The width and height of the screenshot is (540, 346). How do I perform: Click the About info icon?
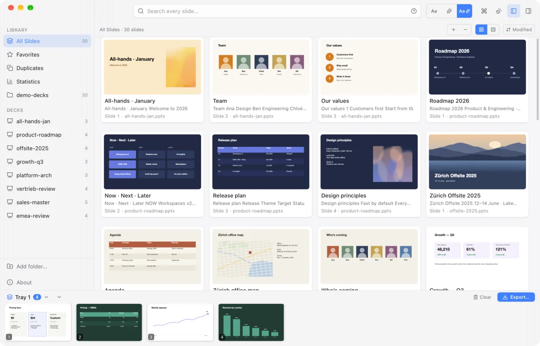pyautogui.click(x=10, y=282)
